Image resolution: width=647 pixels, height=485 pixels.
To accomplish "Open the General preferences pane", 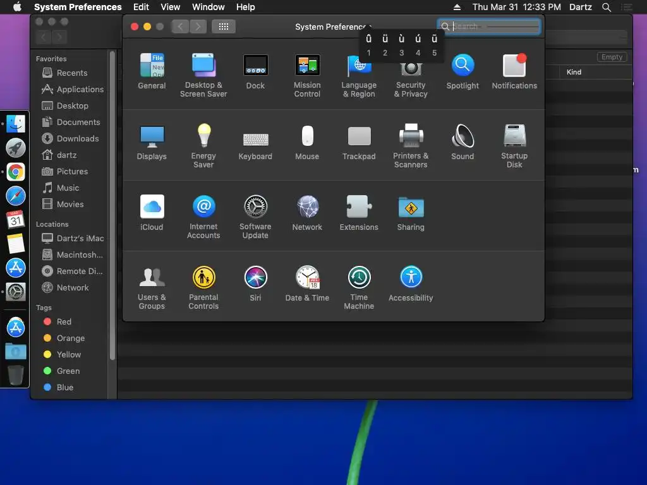I will 152,71.
